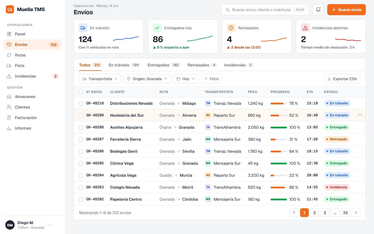374x234 pixels.
Task: Click the TN badge for Distribuciones Nevada
Action: pos(208,103)
